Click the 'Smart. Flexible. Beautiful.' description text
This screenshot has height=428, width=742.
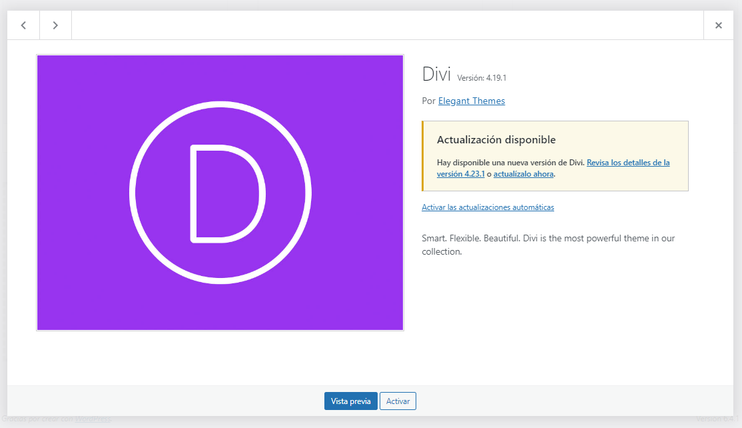548,245
